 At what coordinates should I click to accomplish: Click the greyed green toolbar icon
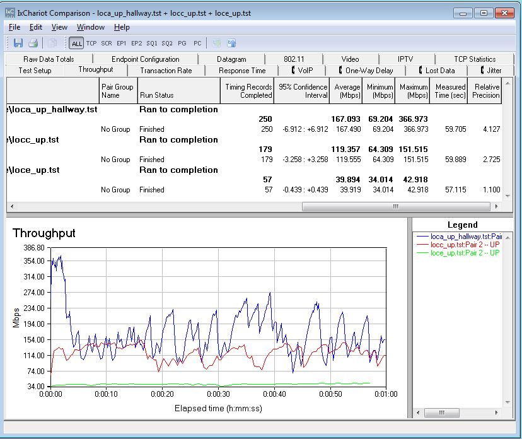pos(216,43)
